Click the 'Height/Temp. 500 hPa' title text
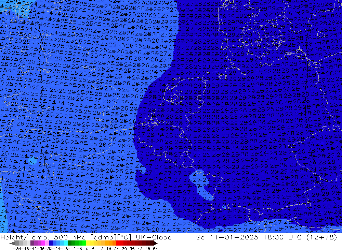Image resolution: width=342 pixels, height=250 pixels. point(44,237)
